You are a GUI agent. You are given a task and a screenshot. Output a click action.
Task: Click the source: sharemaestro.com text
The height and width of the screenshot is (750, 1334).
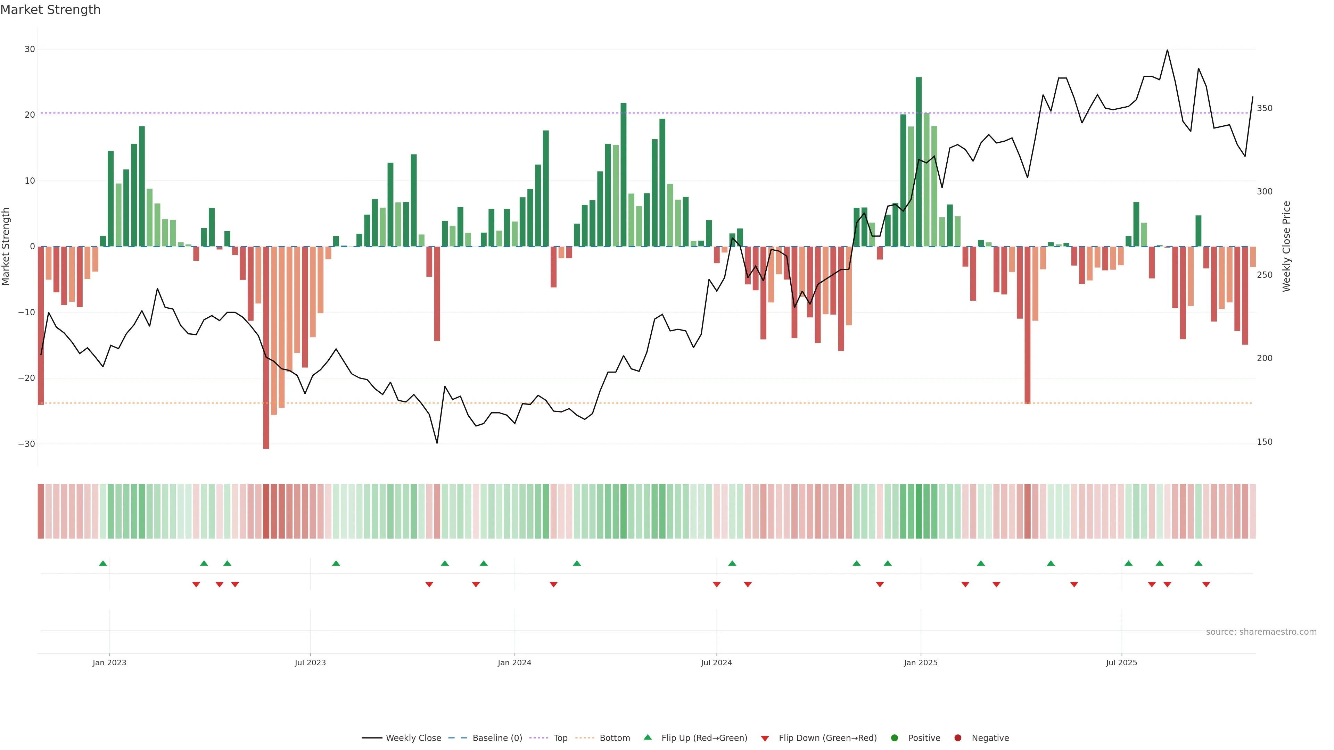coord(1261,632)
